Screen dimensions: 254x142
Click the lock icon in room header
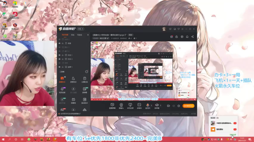tap(177, 37)
